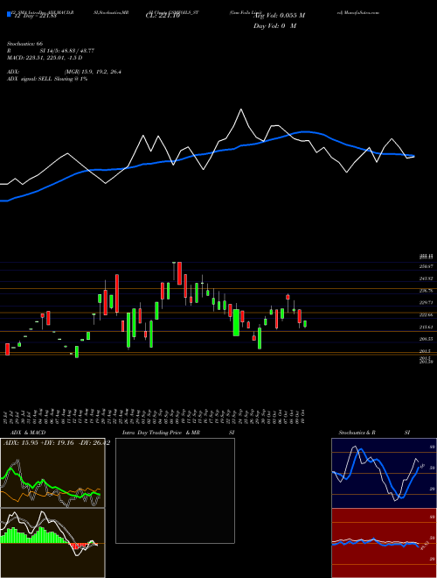Click the 'CL: 221.10' closing price text
Image resolution: width=437 pixels, height=578 pixels.
(x=163, y=16)
